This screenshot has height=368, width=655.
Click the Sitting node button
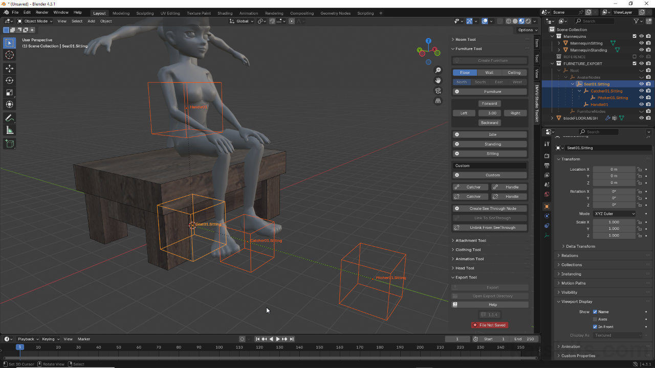coord(490,153)
